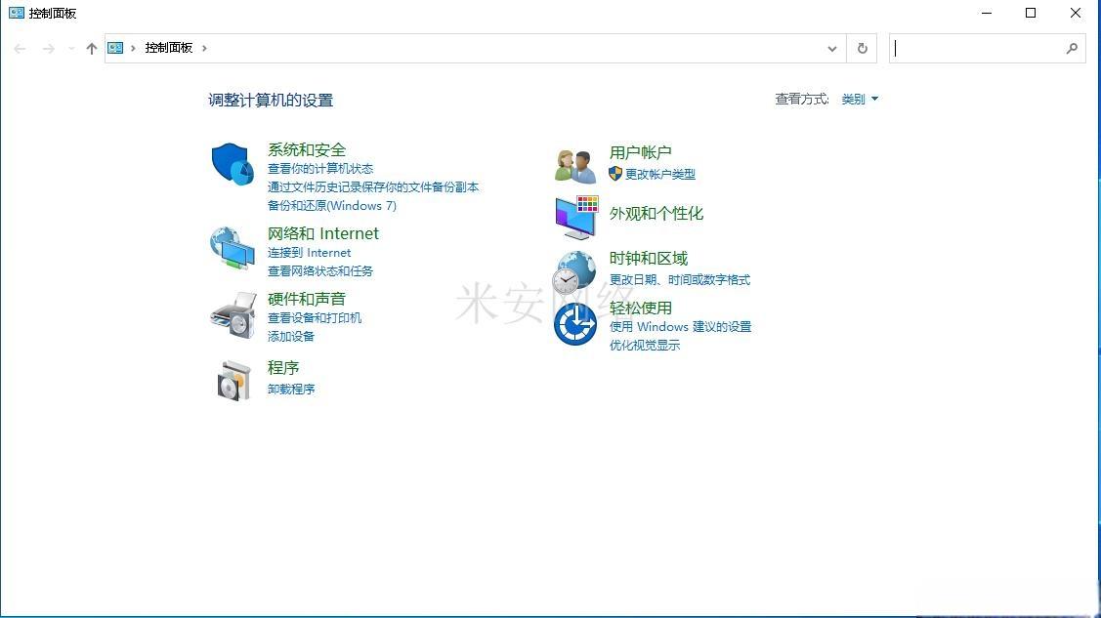Open 系统和安全 category heading
The height and width of the screenshot is (618, 1101).
[x=307, y=149]
